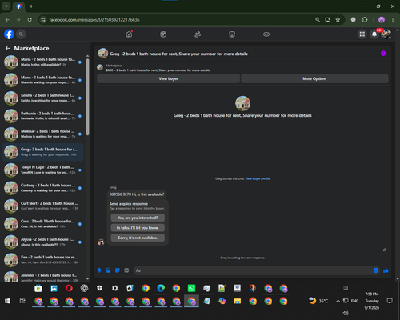400x320 pixels.
Task: Open Opera browser from the taskbar
Action: (x=69, y=288)
